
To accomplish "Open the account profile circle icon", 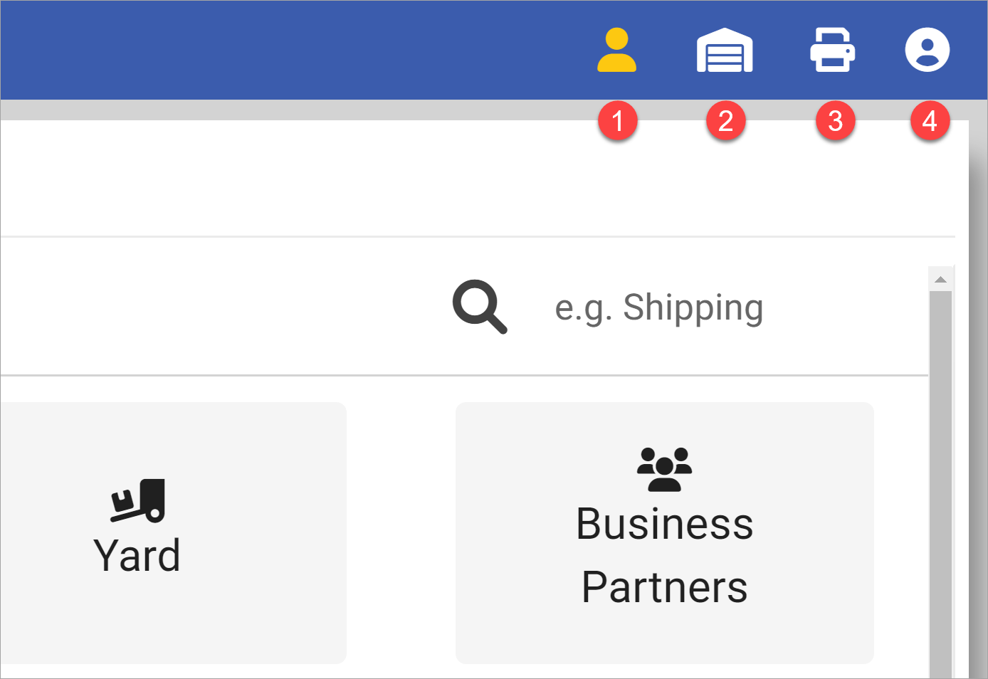I will coord(927,50).
